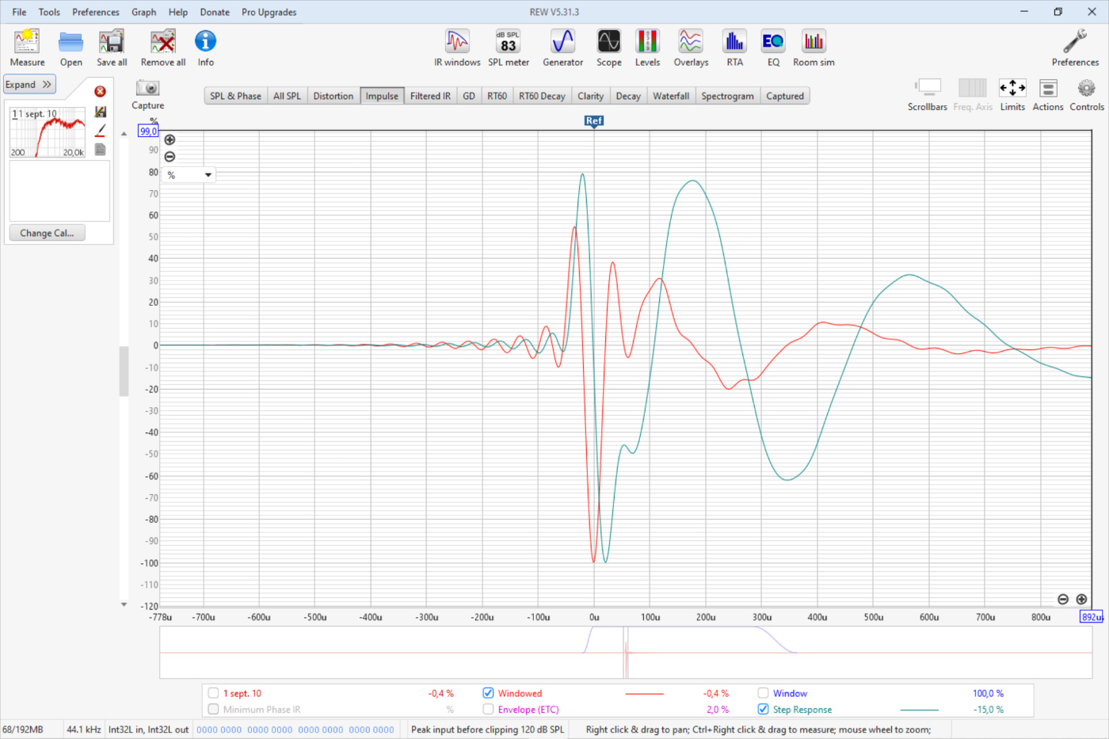This screenshot has width=1109, height=739.
Task: Click the Capture camera icon
Action: (x=147, y=89)
